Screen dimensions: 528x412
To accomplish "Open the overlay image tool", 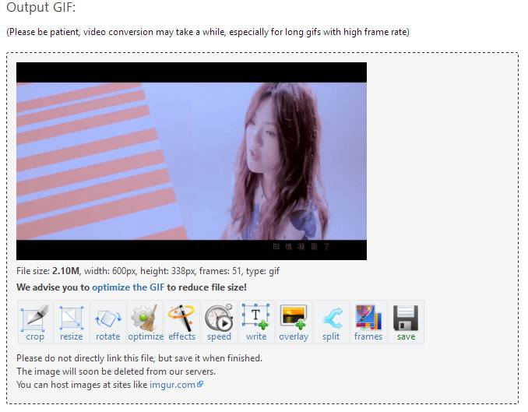I will (294, 322).
